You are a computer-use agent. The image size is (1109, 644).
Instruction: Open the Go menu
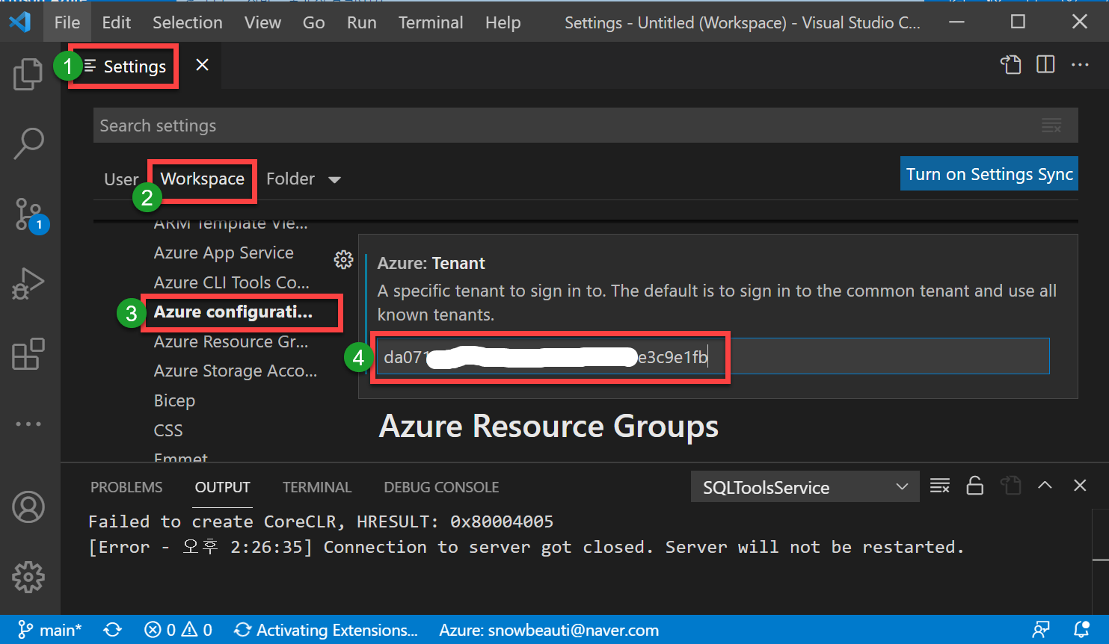click(x=313, y=22)
